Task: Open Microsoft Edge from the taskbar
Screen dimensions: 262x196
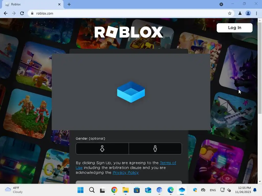Action: (171, 190)
